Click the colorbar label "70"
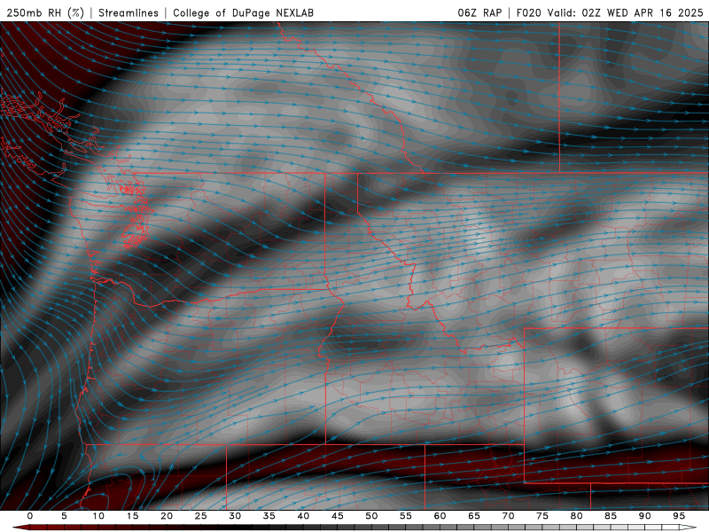 click(x=508, y=516)
